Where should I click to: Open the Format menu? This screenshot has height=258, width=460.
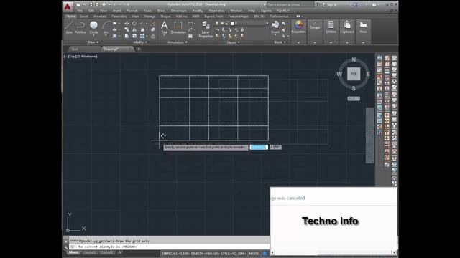(x=132, y=11)
